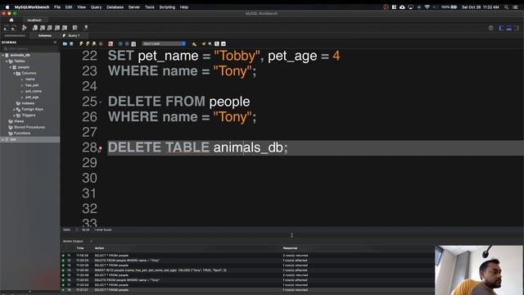The image size is (524, 295).
Task: Select the Functions node in schema tree
Action: point(22,134)
